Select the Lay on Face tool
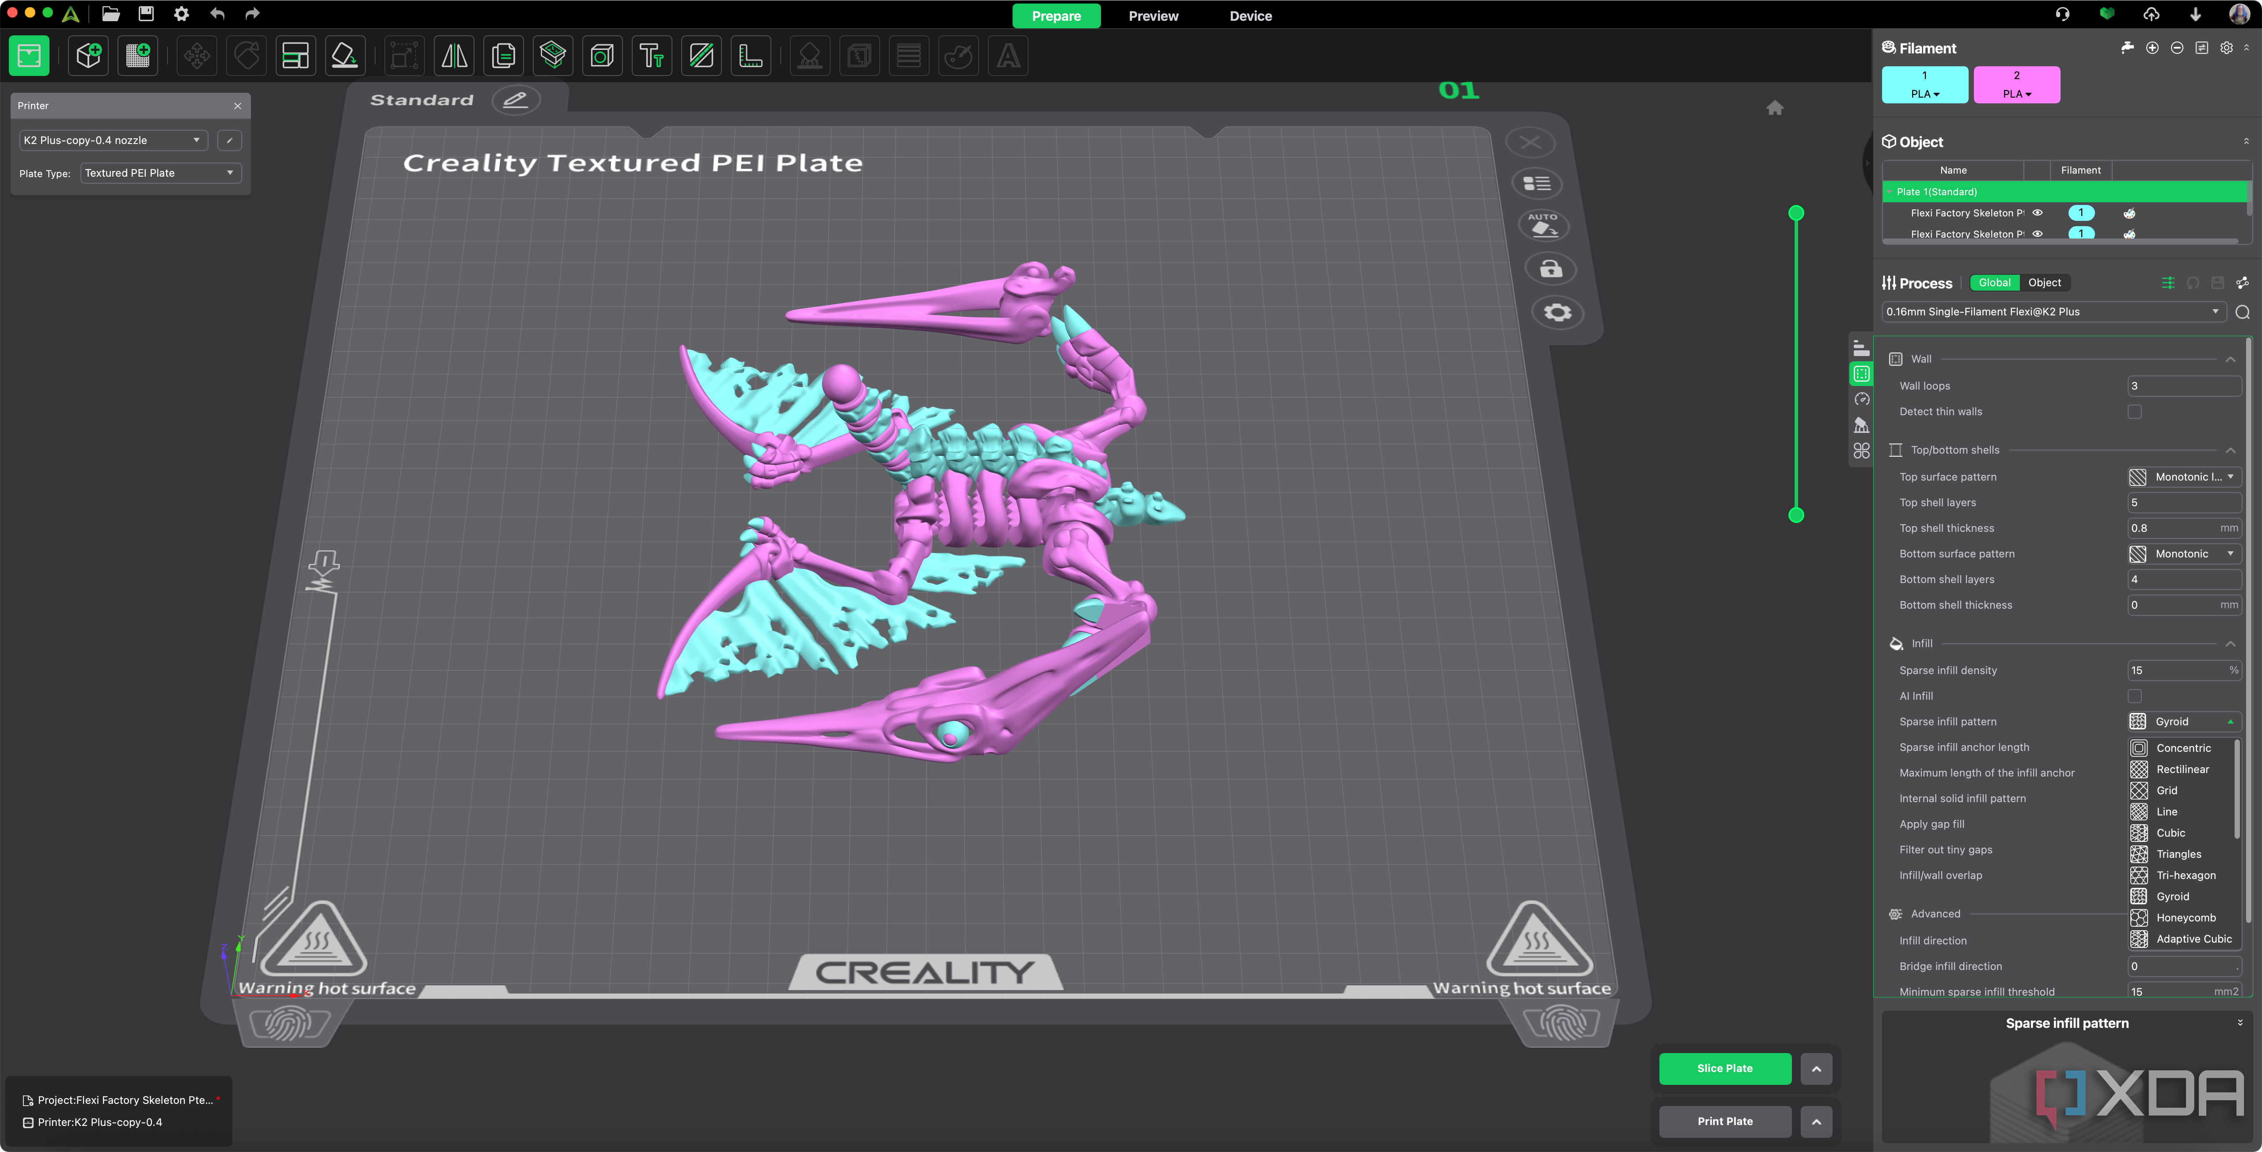This screenshot has width=2262, height=1152. pyautogui.click(x=344, y=56)
